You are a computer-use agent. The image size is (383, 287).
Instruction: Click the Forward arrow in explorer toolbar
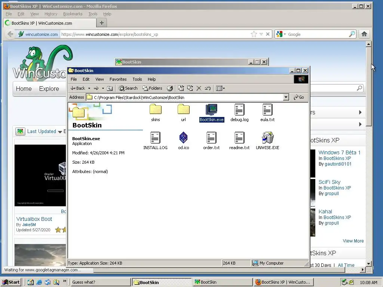96,88
